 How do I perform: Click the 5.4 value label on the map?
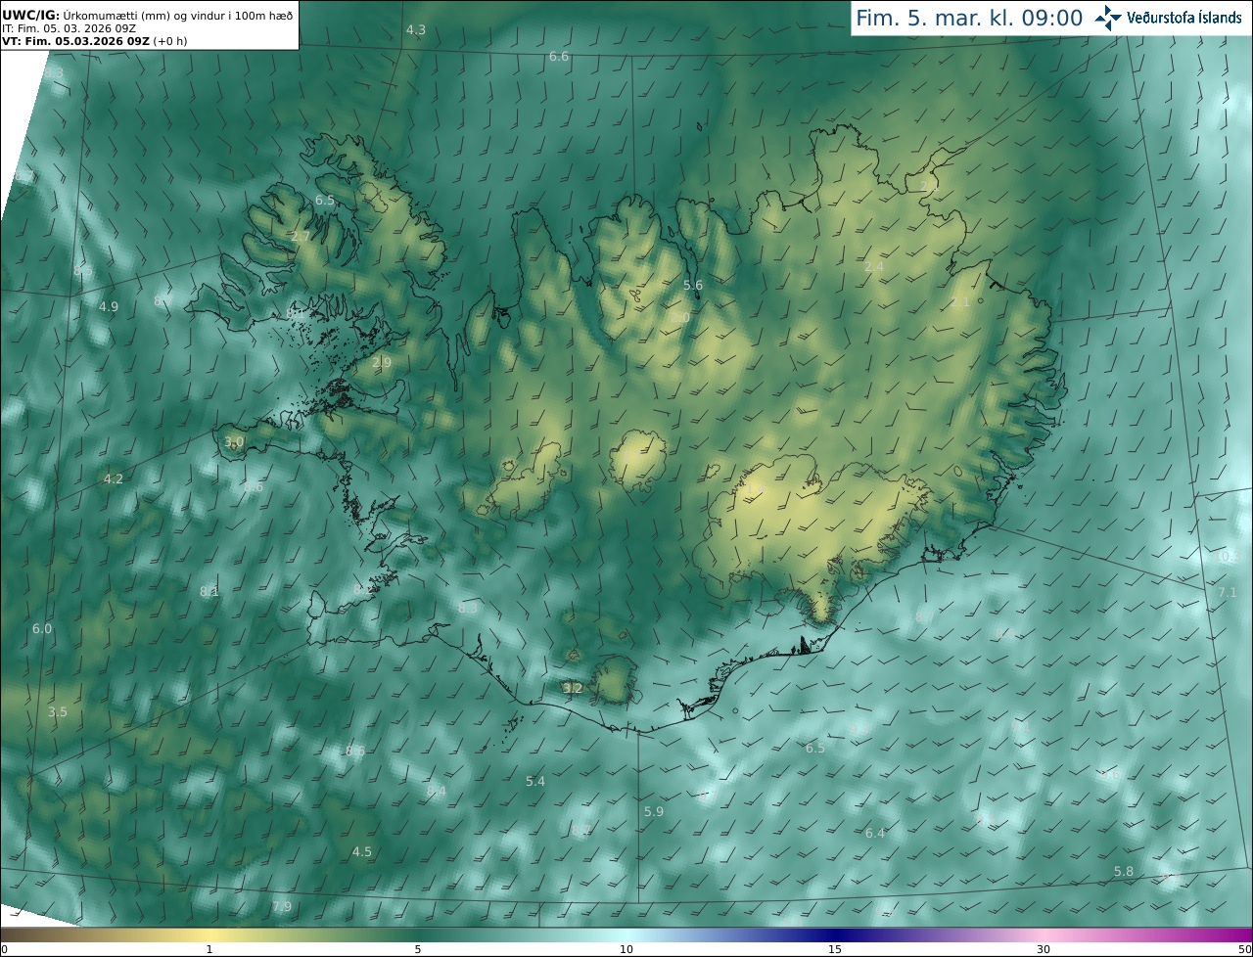click(535, 782)
